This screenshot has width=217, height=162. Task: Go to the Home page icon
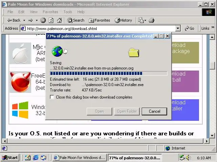tap(59, 20)
